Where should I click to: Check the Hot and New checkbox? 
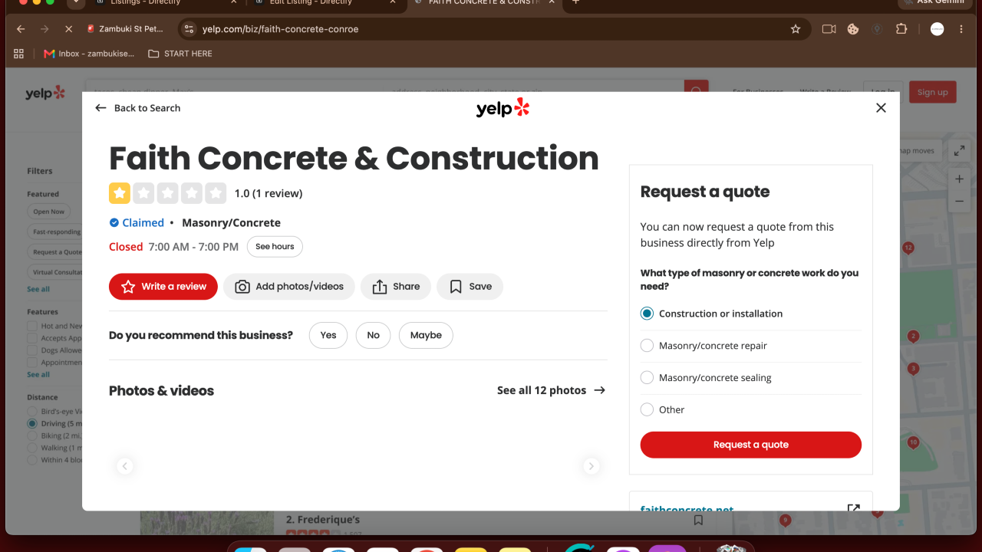tap(32, 326)
